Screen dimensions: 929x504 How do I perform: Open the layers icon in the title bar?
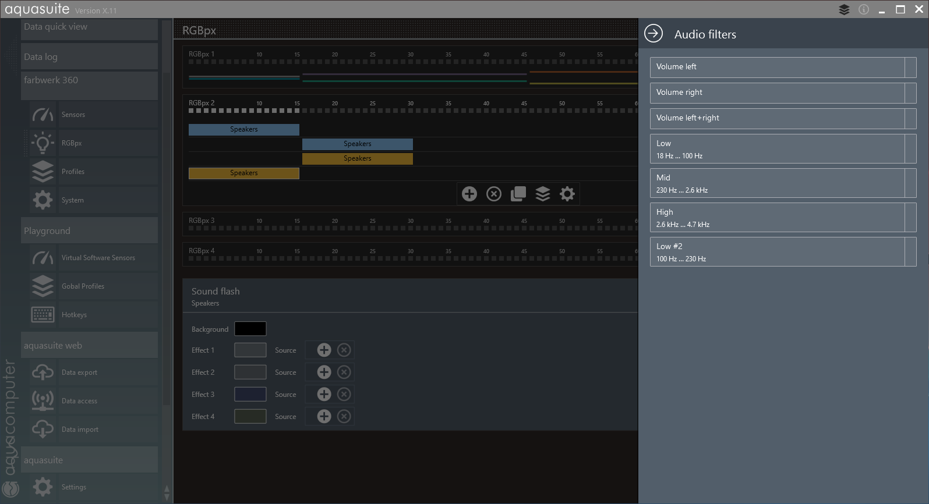844,9
